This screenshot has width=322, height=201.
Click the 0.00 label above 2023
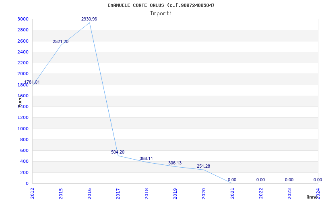(289, 180)
